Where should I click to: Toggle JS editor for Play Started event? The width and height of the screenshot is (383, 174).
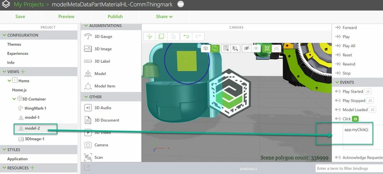pyautogui.click(x=367, y=92)
